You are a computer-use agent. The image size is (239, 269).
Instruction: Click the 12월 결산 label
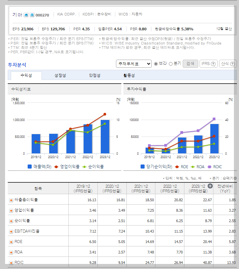point(224,29)
